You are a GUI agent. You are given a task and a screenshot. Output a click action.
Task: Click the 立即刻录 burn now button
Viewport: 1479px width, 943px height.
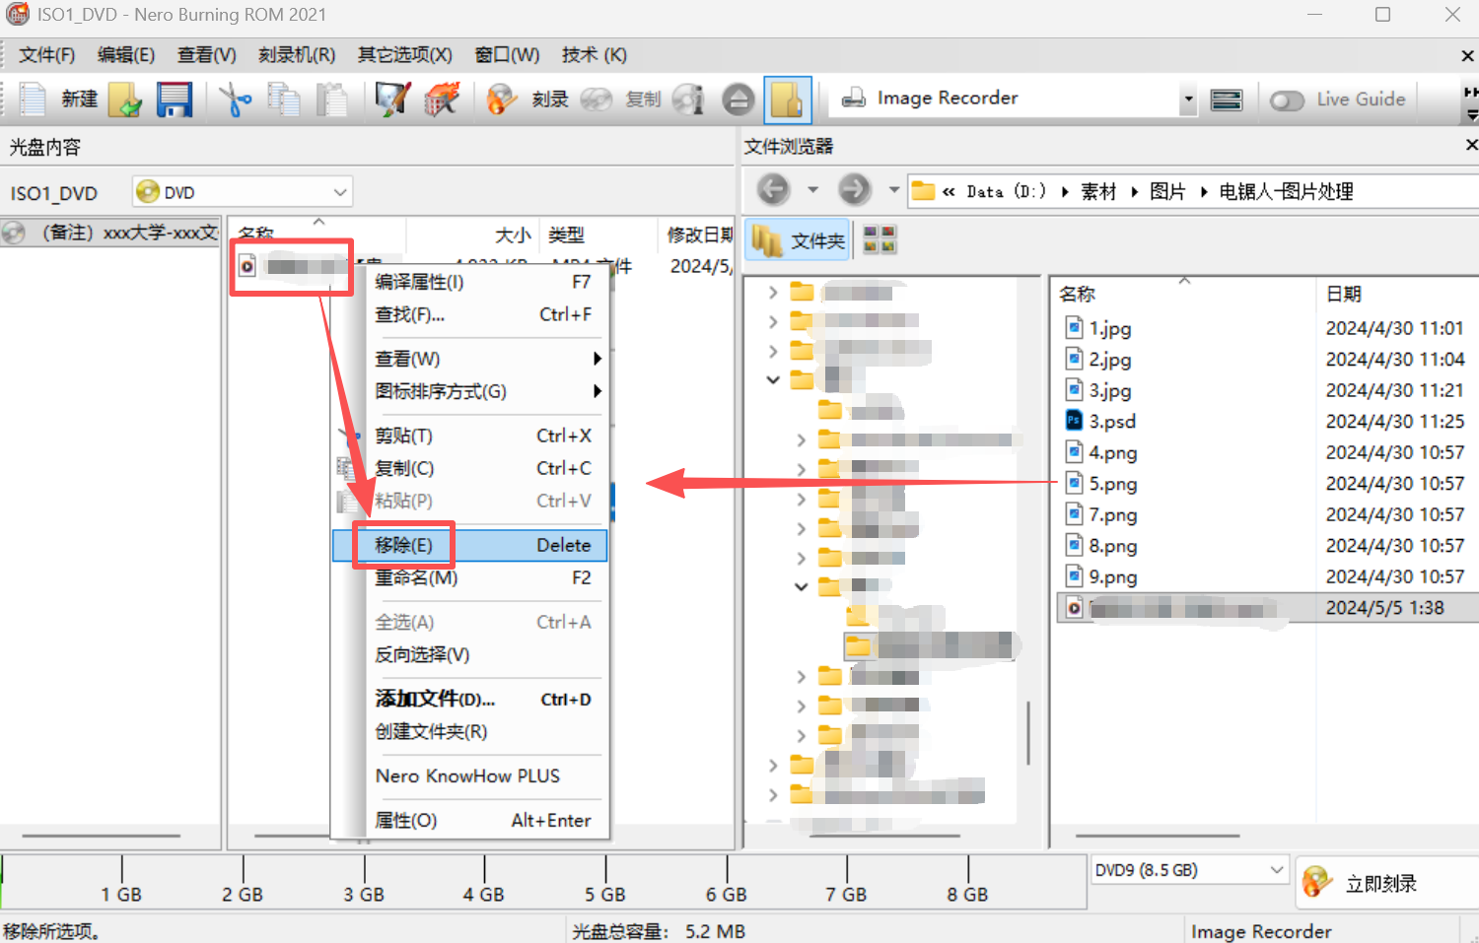(x=1380, y=883)
